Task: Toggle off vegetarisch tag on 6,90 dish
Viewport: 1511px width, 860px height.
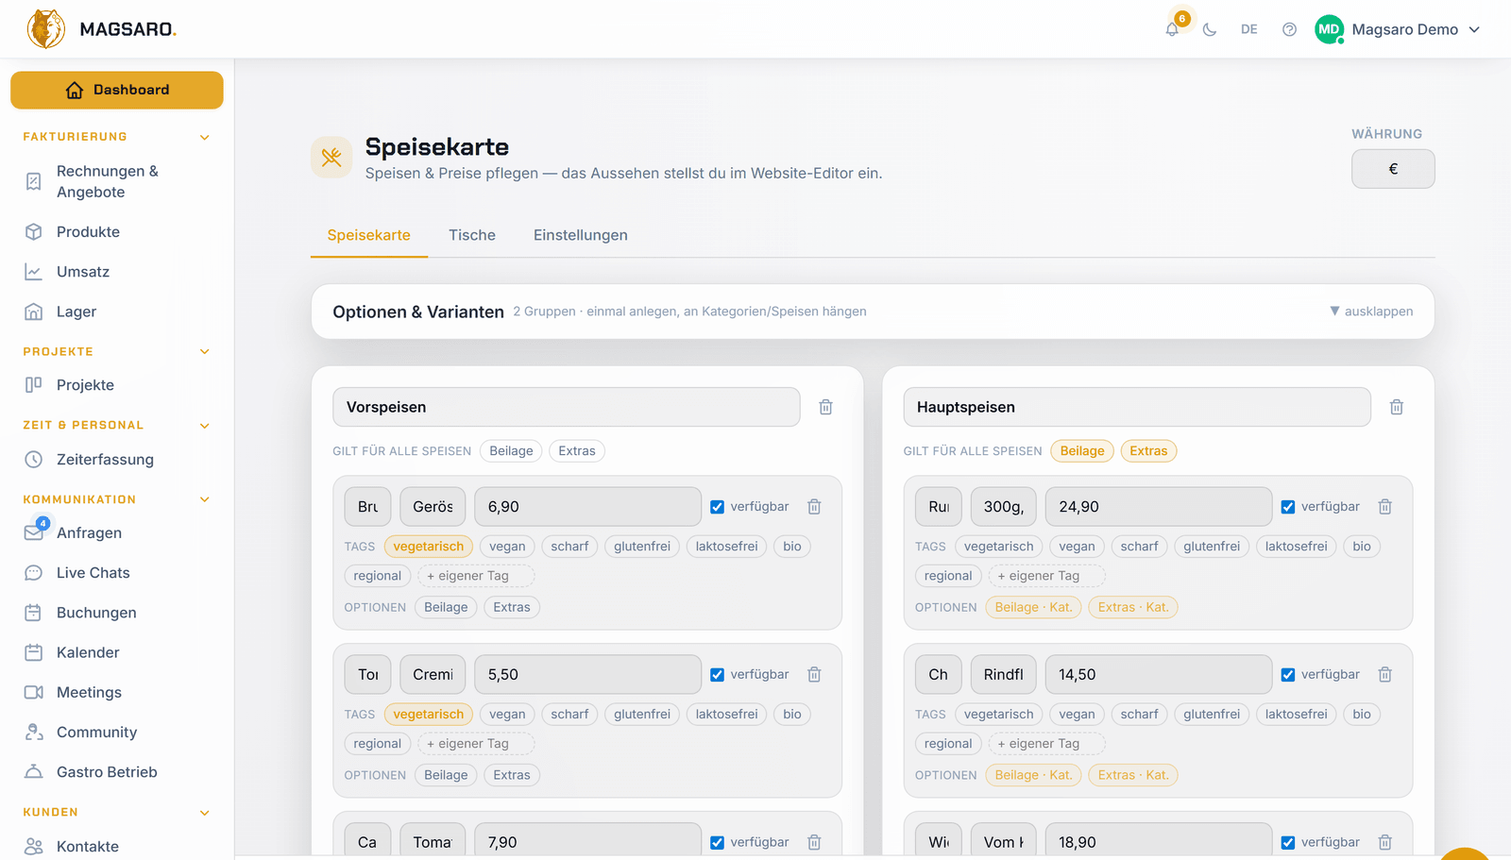Action: click(x=429, y=547)
